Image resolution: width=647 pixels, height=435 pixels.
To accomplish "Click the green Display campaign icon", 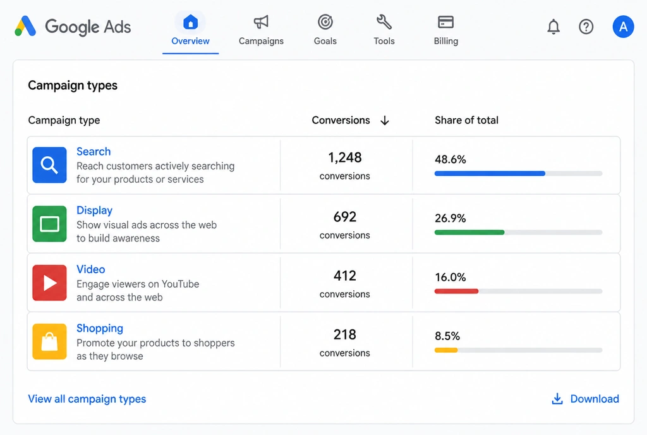I will coord(49,224).
